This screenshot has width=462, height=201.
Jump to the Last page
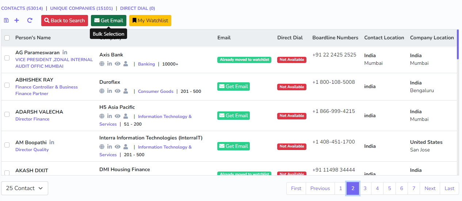coord(449,188)
